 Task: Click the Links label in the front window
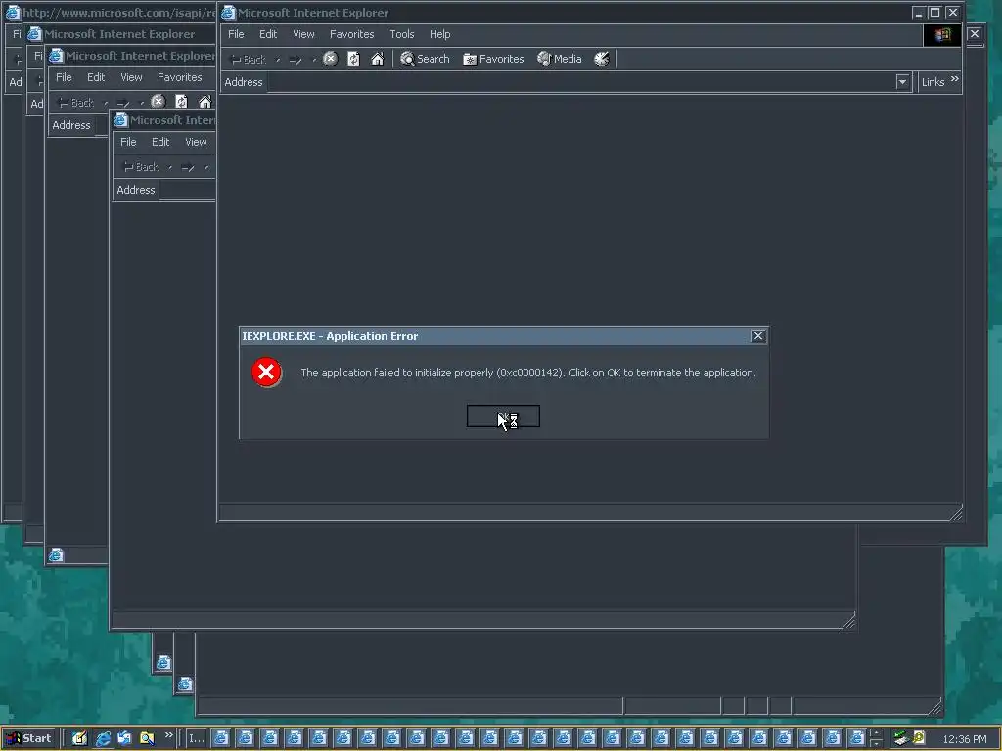(933, 82)
